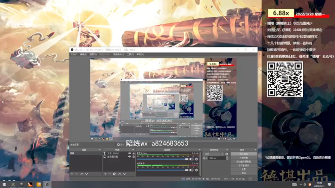Move scene up in Scenes panel
The image size is (335, 188).
82,174
